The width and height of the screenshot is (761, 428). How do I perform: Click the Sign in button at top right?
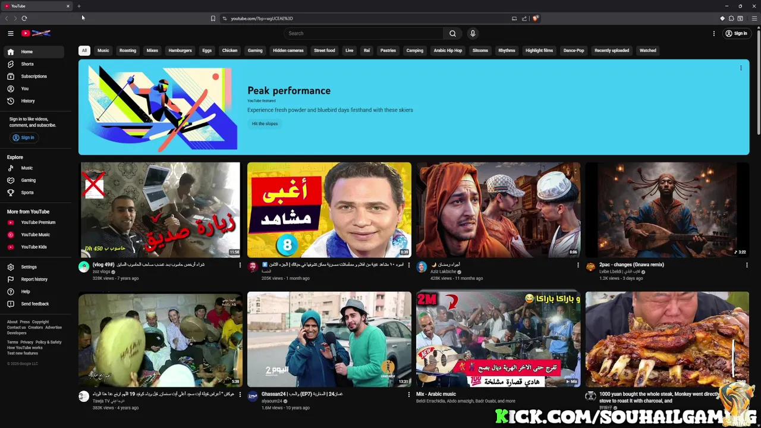tap(736, 33)
